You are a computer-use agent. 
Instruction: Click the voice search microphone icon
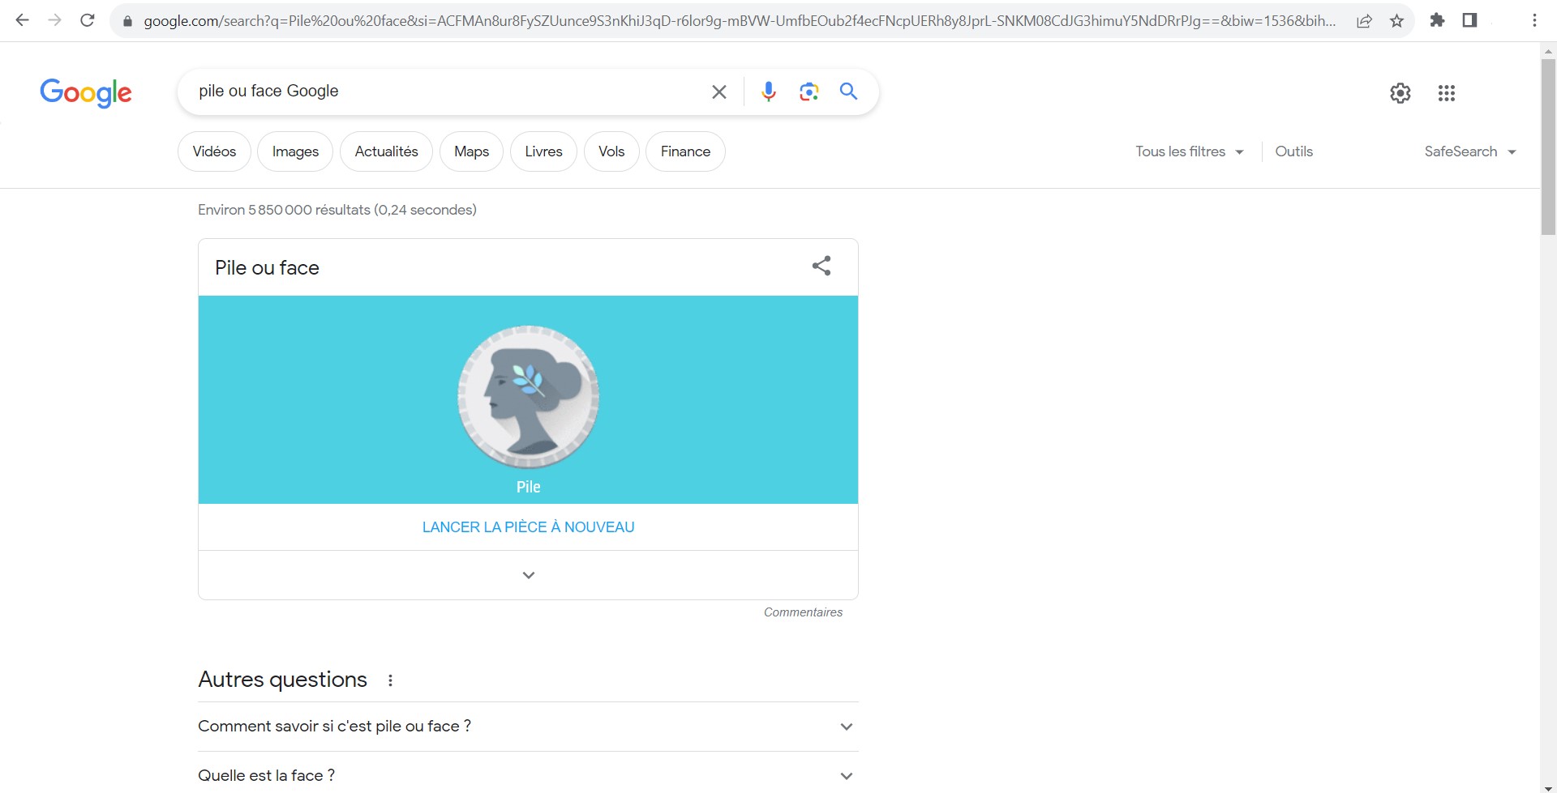[x=768, y=92]
